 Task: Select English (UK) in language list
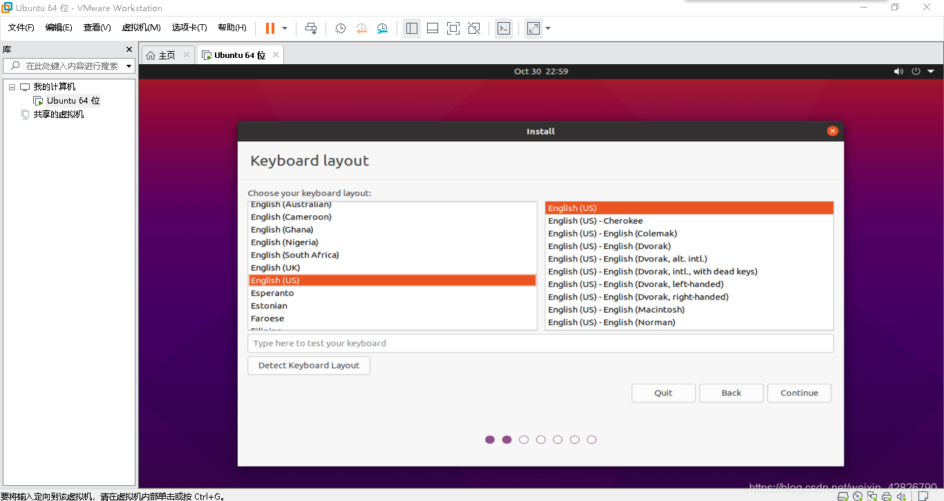point(393,268)
